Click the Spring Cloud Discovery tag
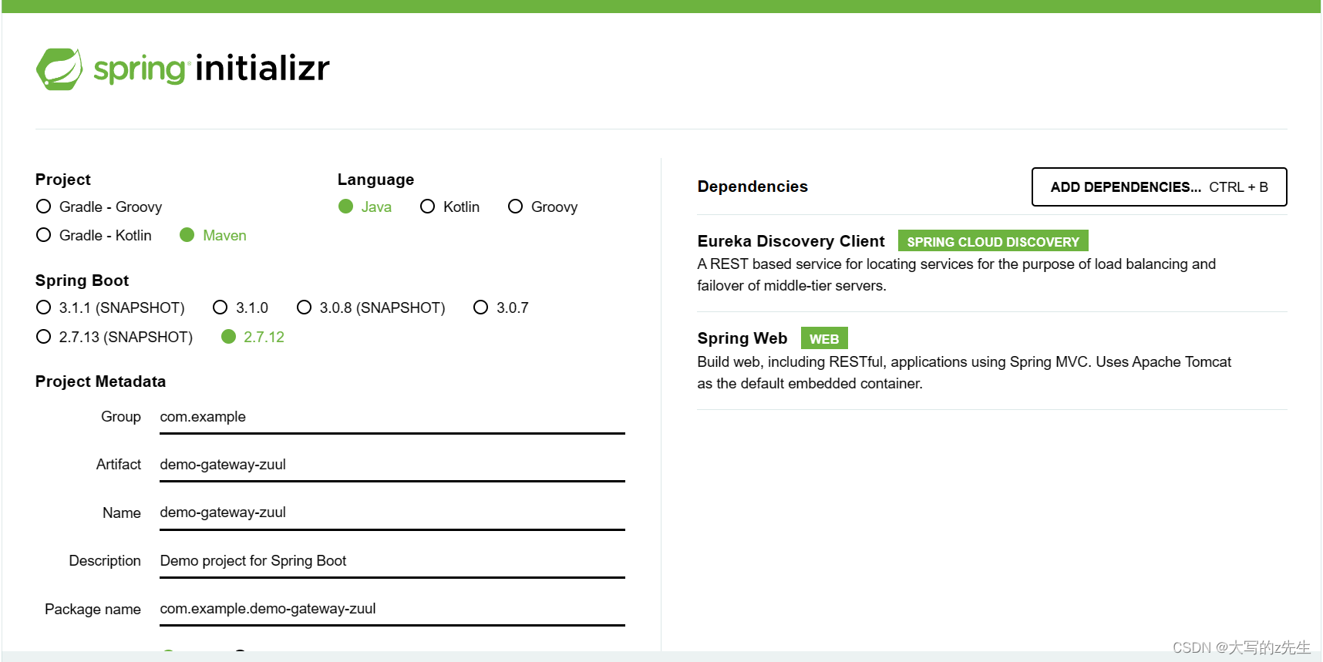Viewport: 1323px width, 662px height. click(993, 241)
